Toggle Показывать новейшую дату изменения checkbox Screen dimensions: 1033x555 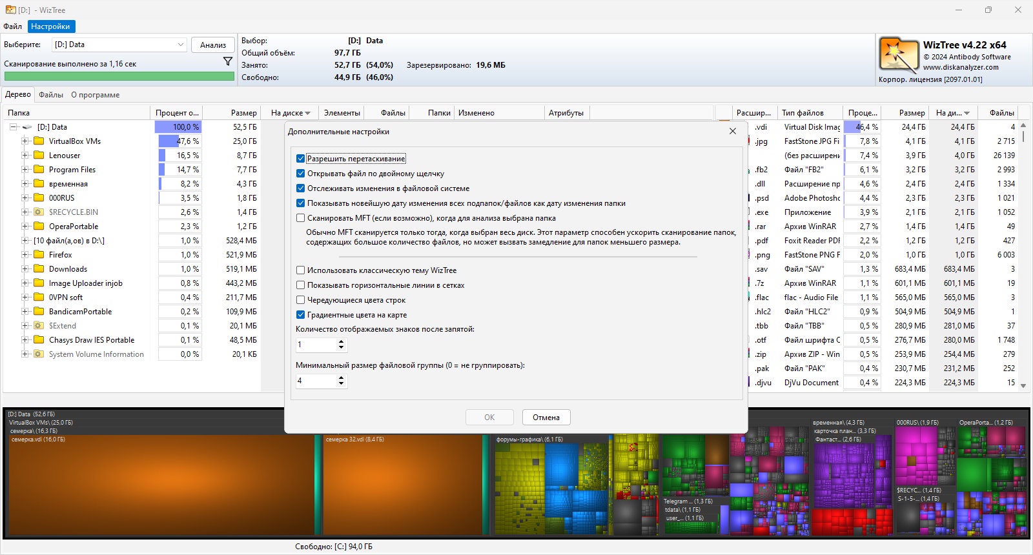[x=300, y=203]
